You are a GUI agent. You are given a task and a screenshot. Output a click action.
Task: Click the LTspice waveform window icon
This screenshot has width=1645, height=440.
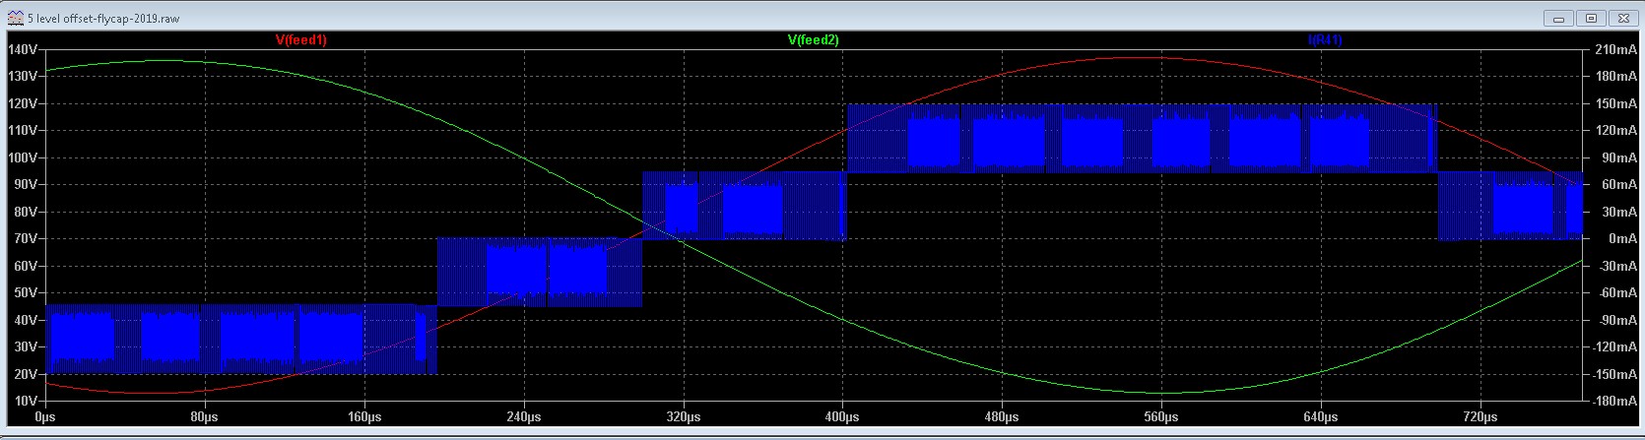tap(15, 19)
